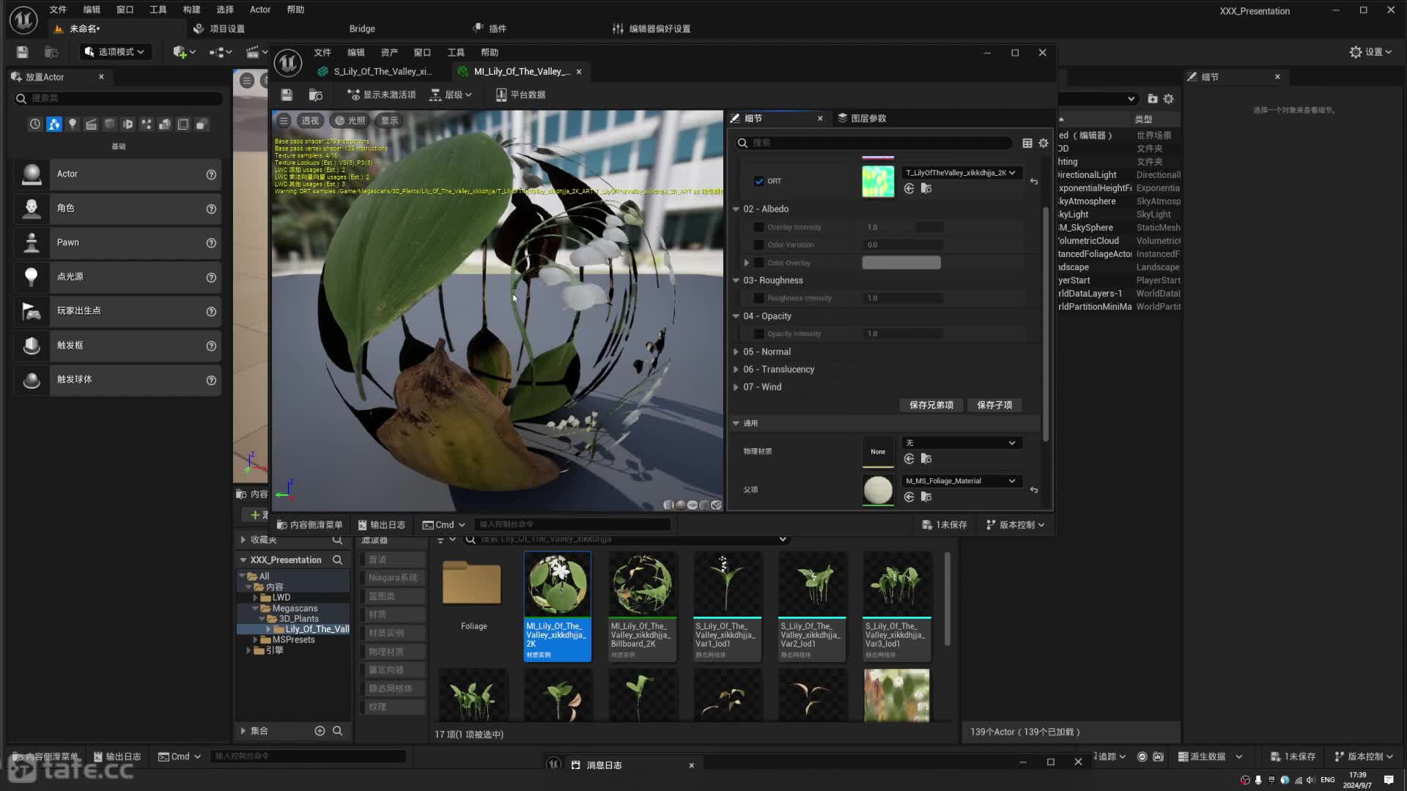Viewport: 1407px width, 791px height.
Task: Click the console command input field
Action: point(573,524)
